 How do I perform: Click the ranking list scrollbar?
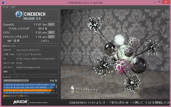point(56,88)
